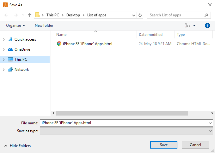
Task: Click the orange app icon in title bar
Action: point(5,5)
